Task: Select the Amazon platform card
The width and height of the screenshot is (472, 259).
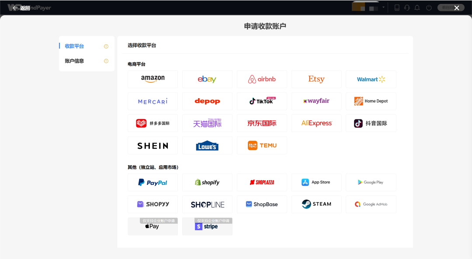Action: [x=153, y=79]
